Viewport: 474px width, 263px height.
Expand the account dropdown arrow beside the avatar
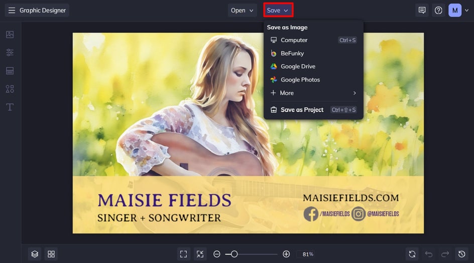(467, 10)
